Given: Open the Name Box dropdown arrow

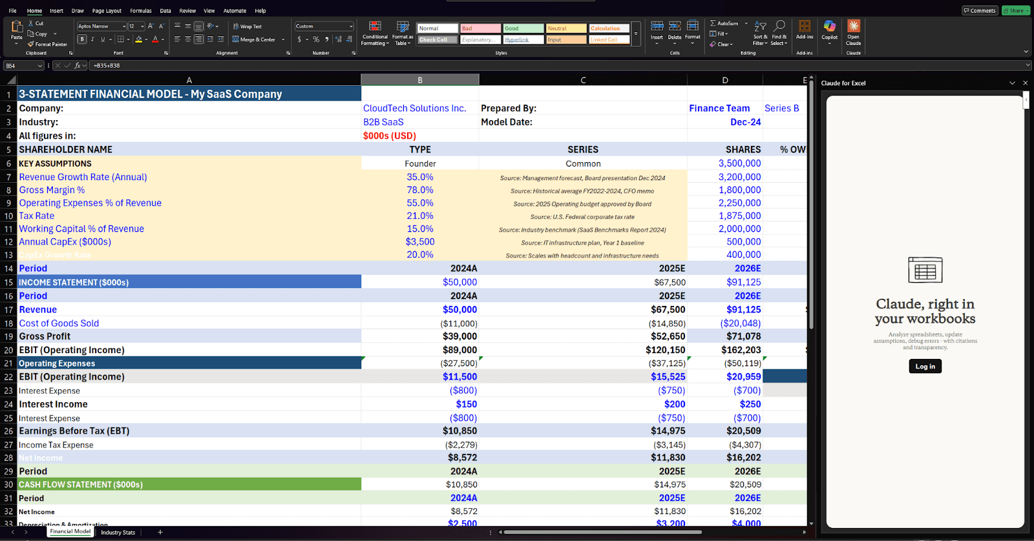Looking at the screenshot, I should coord(39,65).
